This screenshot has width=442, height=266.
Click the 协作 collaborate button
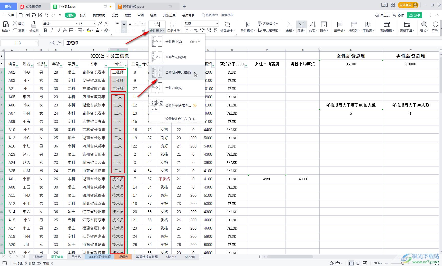398,15
